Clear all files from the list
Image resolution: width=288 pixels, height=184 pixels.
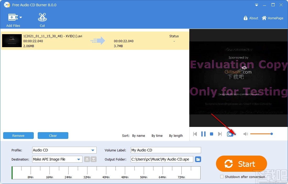point(53,136)
